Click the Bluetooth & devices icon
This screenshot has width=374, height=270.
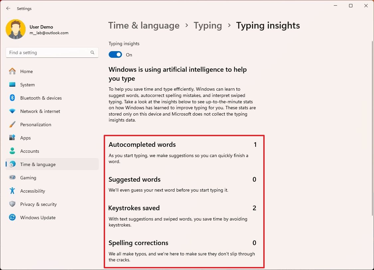(x=13, y=98)
